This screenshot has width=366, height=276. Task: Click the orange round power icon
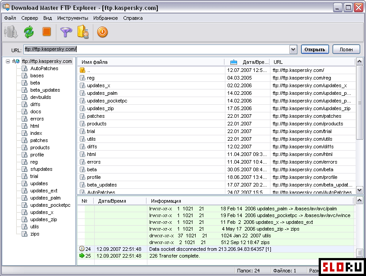point(102,32)
